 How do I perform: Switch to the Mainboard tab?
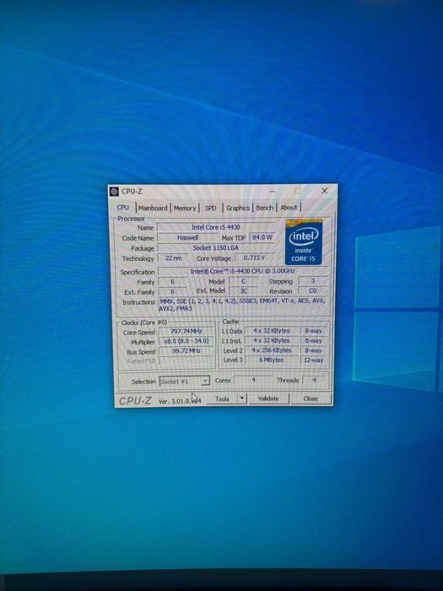tap(153, 208)
